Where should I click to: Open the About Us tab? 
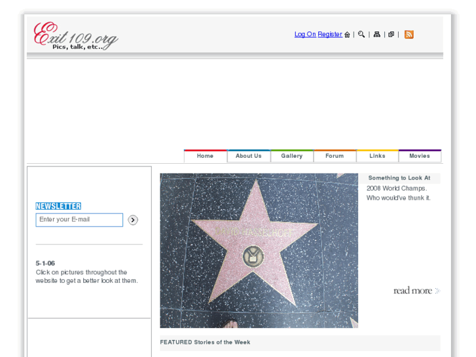249,156
